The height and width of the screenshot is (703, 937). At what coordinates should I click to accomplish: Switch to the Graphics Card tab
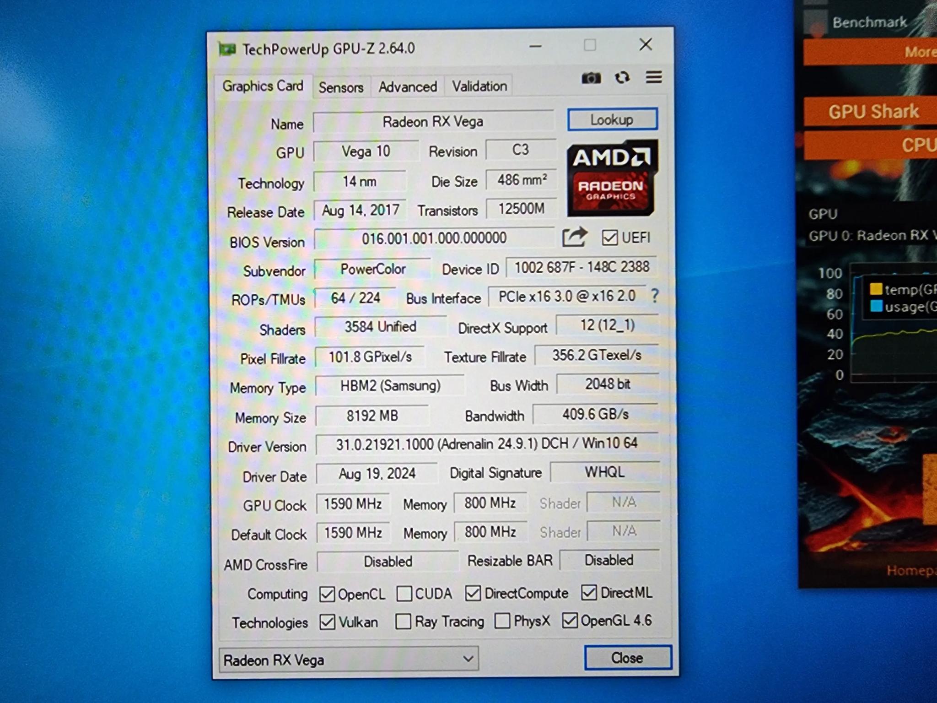(x=263, y=86)
